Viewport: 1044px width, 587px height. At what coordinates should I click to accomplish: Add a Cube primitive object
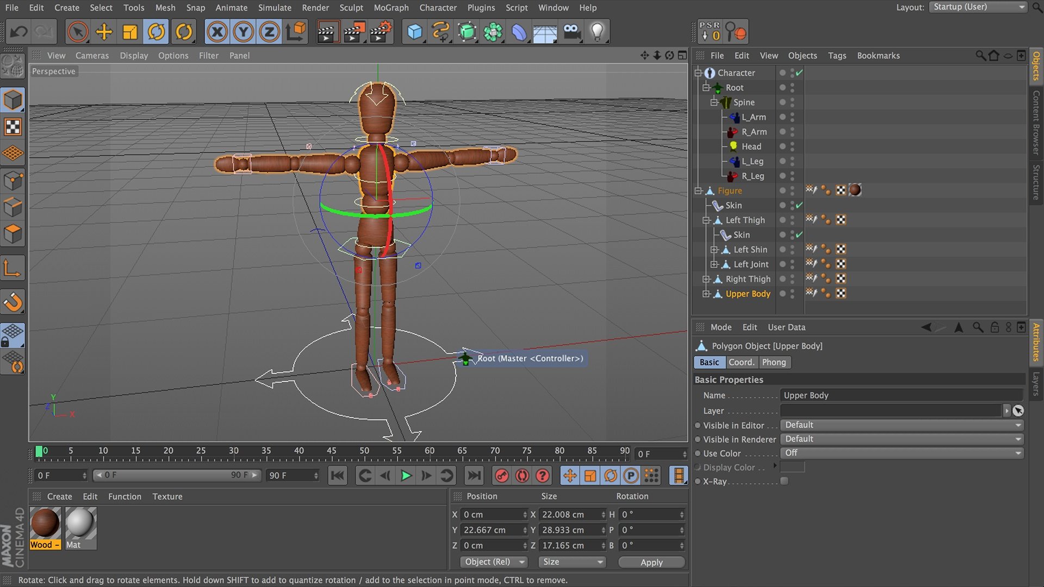pyautogui.click(x=414, y=32)
